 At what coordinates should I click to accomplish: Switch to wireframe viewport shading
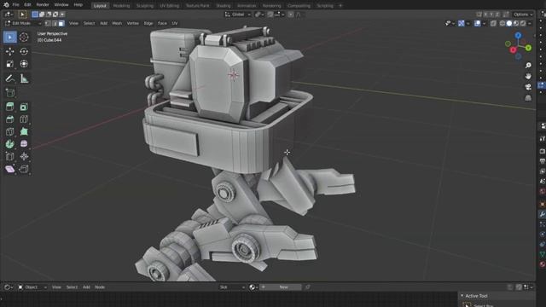(x=502, y=23)
